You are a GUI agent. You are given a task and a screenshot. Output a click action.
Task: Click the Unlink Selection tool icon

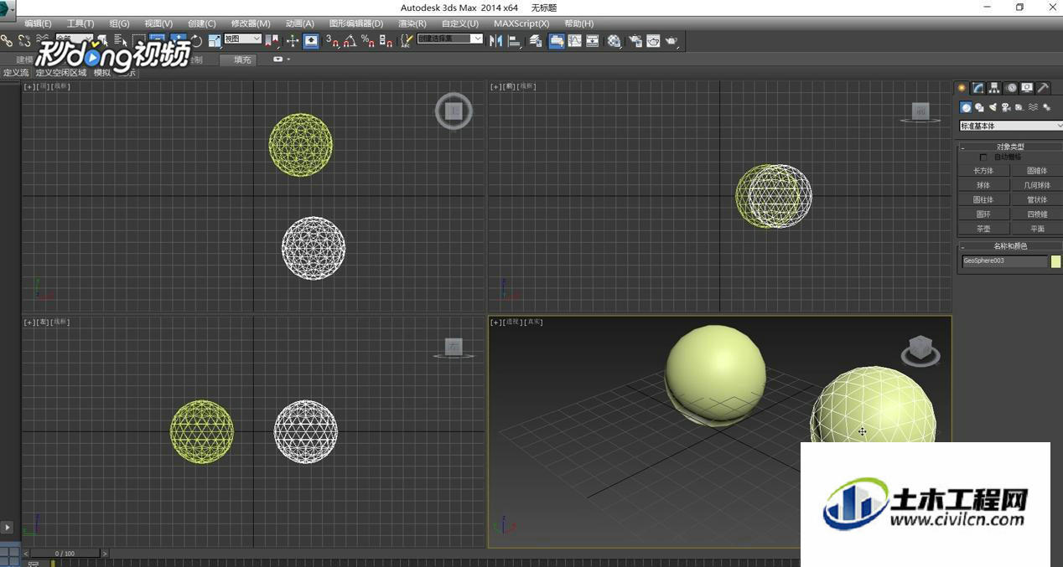coord(24,40)
